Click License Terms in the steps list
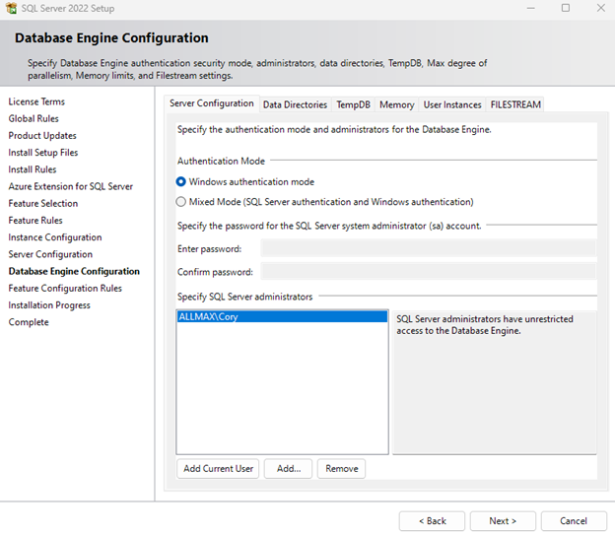 36,101
